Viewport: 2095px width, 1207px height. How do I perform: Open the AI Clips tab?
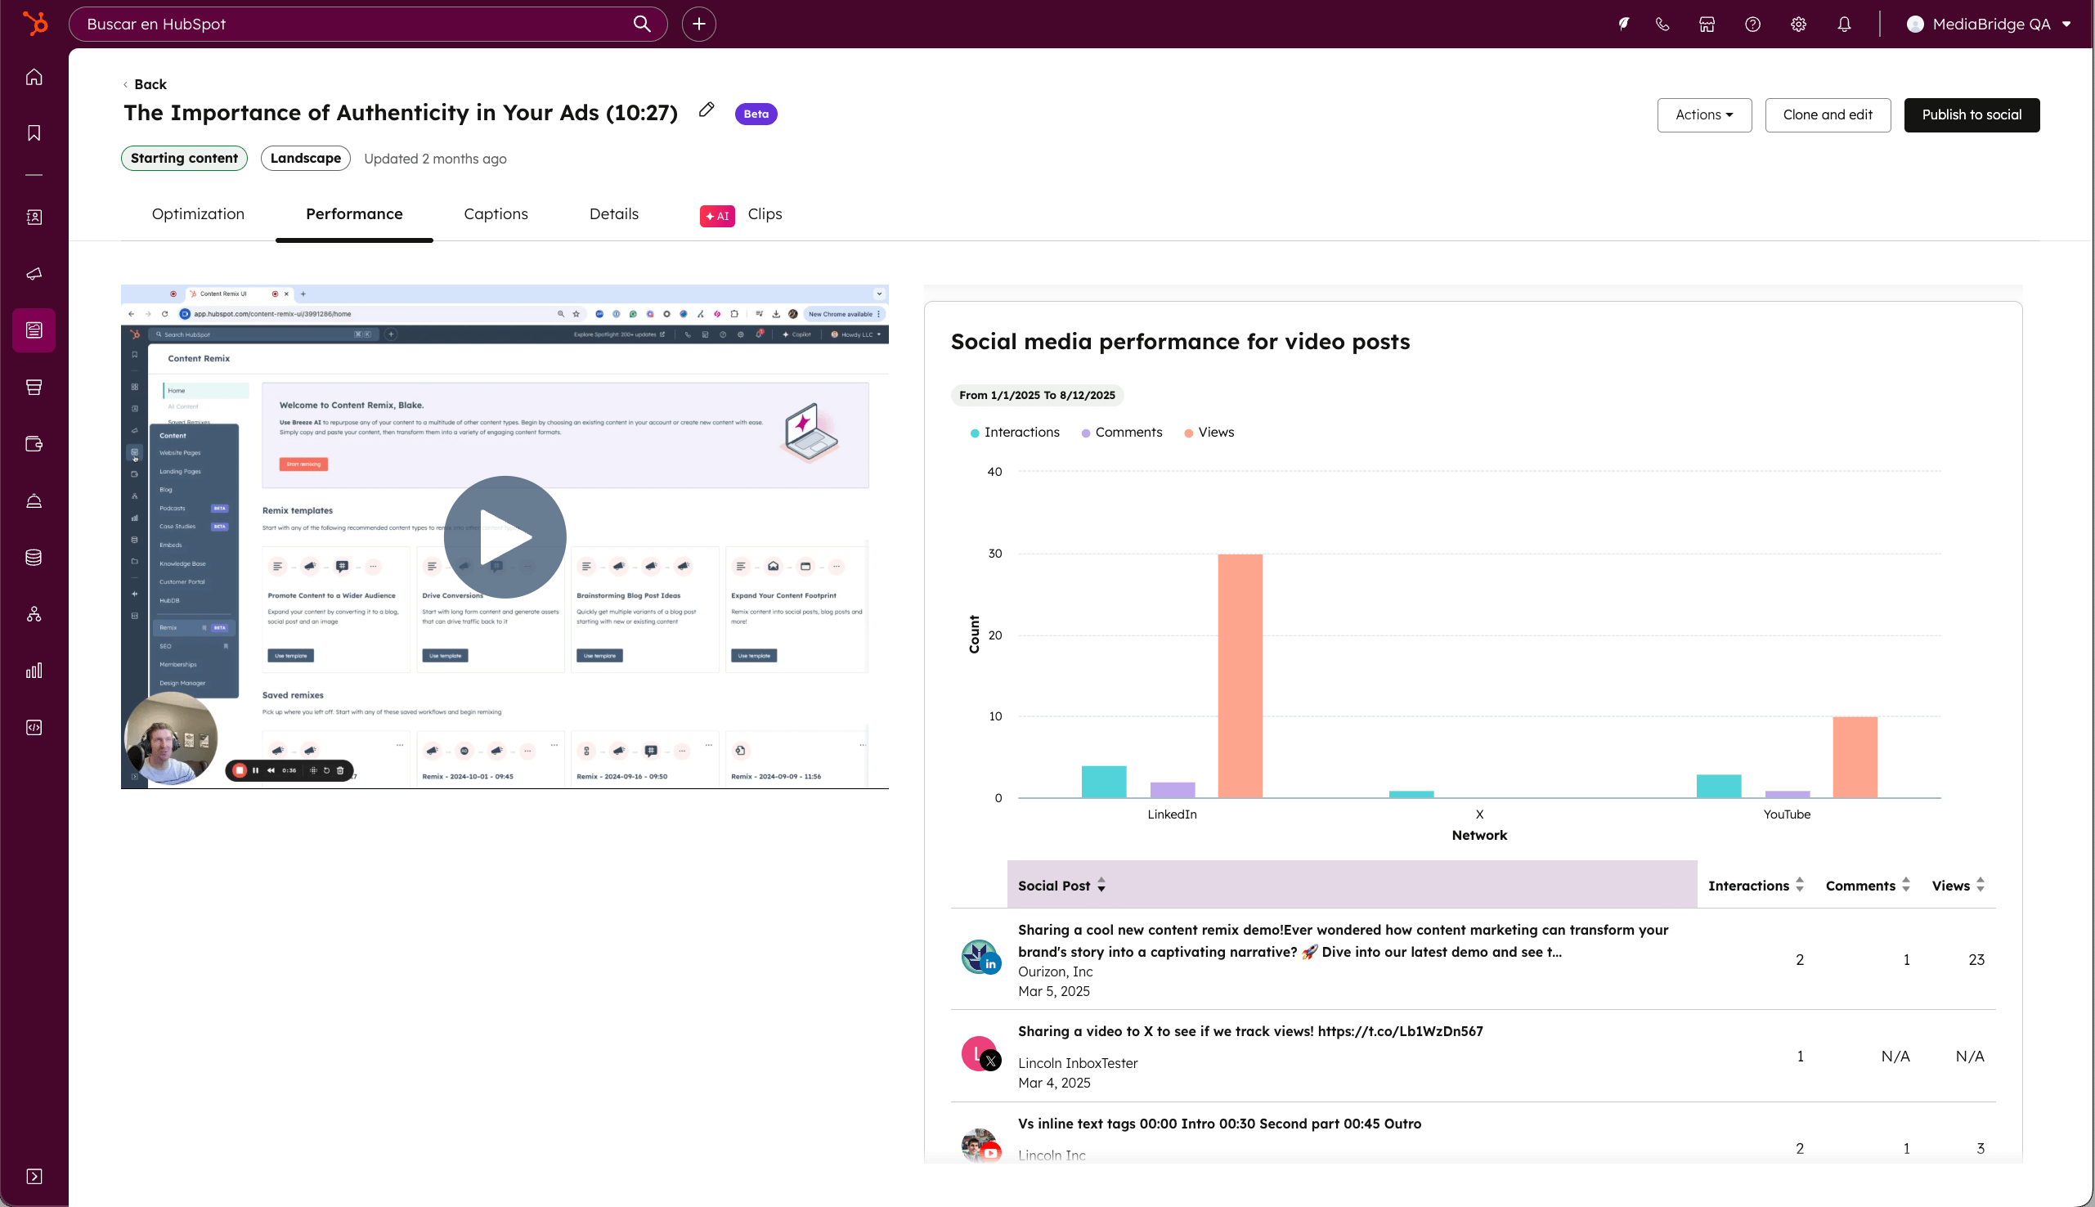tap(741, 215)
